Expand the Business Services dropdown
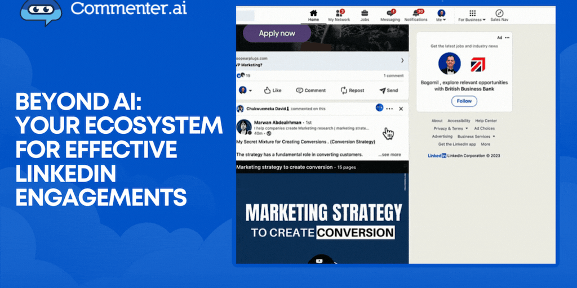 [476, 136]
